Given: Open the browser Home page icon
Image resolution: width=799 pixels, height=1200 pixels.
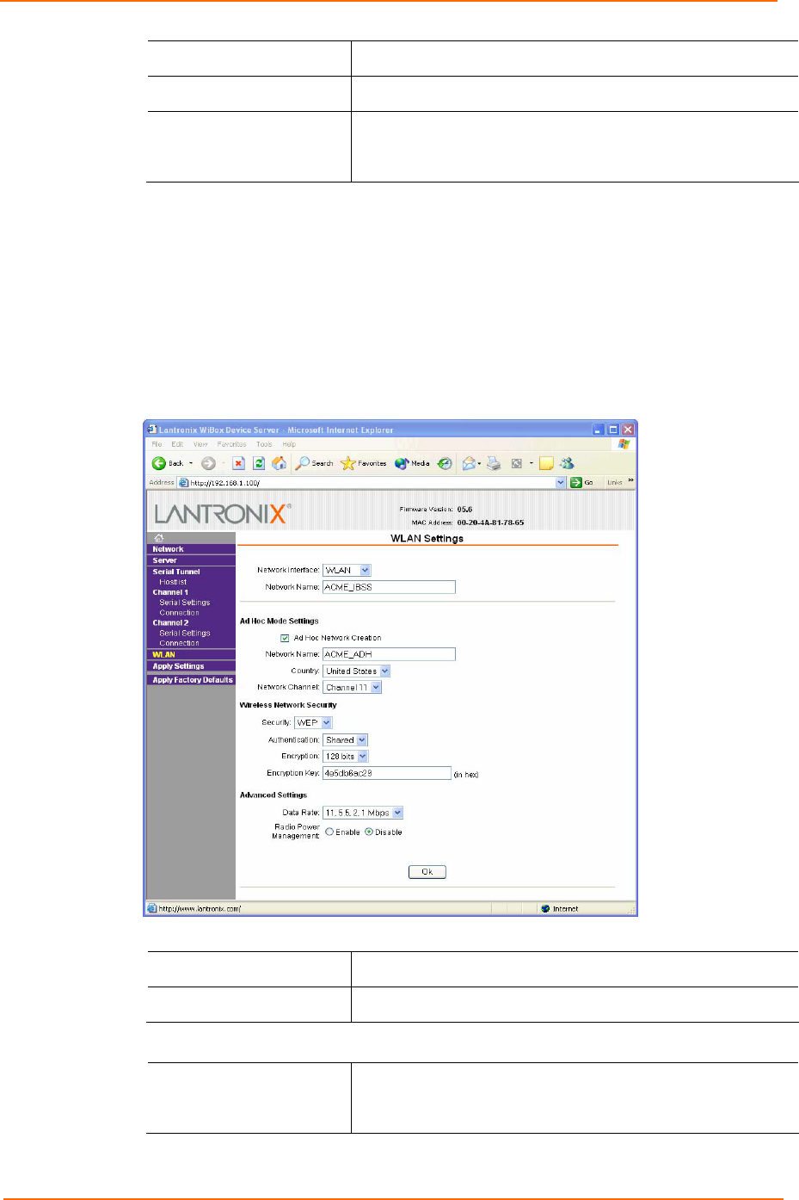Looking at the screenshot, I should click(279, 463).
